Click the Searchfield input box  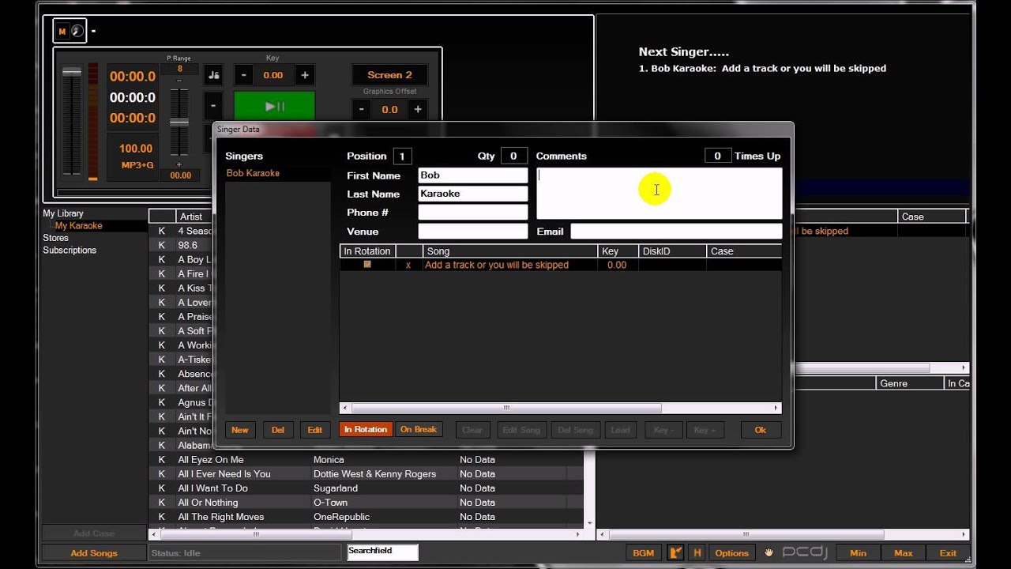pyautogui.click(x=382, y=552)
